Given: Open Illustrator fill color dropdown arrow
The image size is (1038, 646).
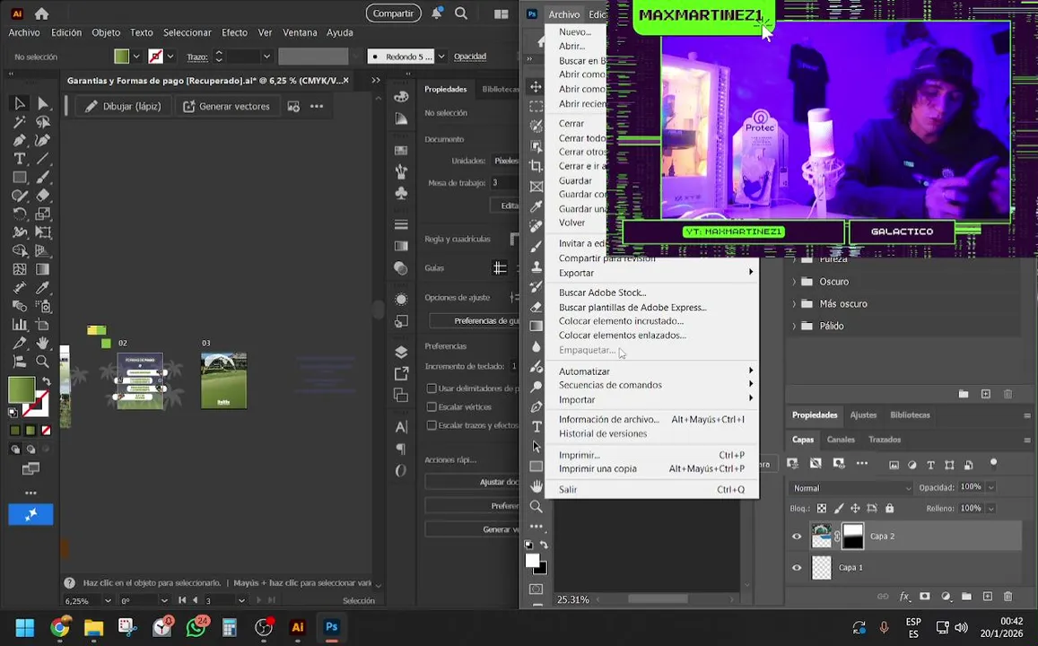Looking at the screenshot, I should click(x=136, y=57).
